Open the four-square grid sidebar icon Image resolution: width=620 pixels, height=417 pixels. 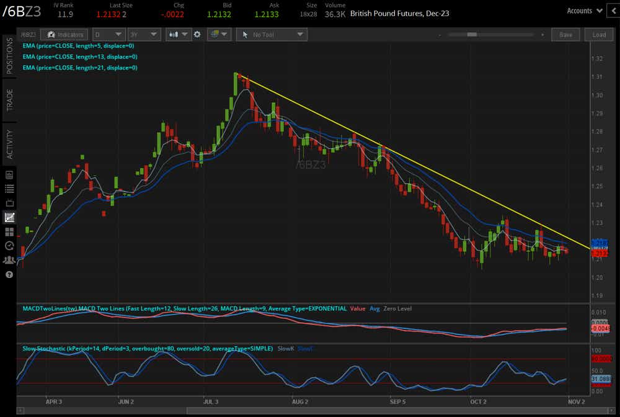click(9, 231)
